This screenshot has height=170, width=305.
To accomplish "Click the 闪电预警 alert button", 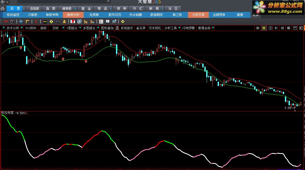I will coord(188,28).
